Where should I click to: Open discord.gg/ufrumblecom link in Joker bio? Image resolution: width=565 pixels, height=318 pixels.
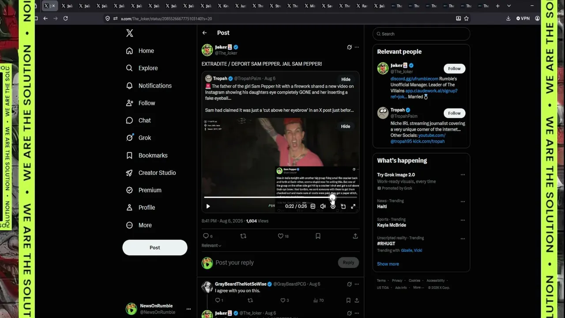coord(414,79)
